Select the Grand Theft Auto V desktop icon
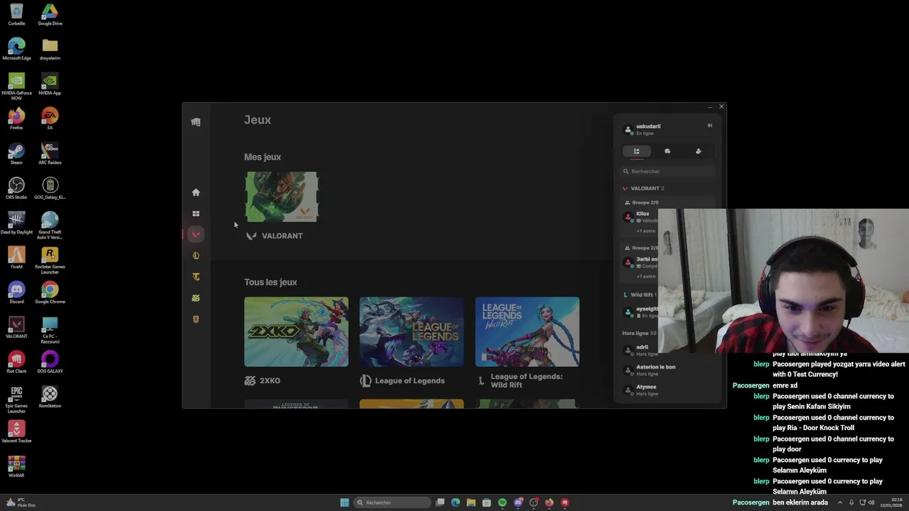909x511 pixels. pyautogui.click(x=50, y=226)
